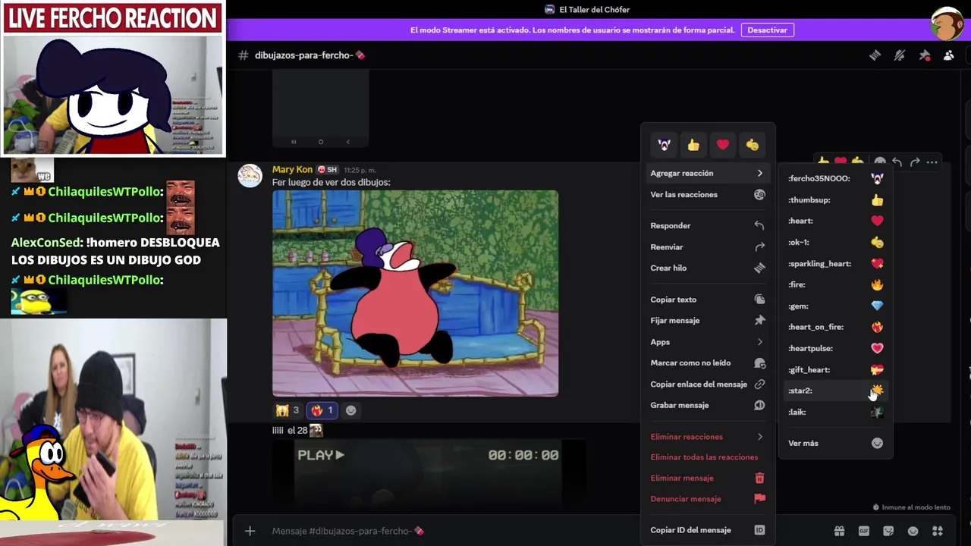The height and width of the screenshot is (546, 971).
Task: Pick :gift_heart: in reaction submenu
Action: [835, 370]
